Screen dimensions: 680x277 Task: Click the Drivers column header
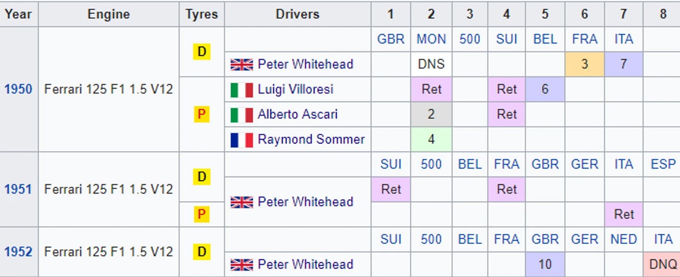298,14
